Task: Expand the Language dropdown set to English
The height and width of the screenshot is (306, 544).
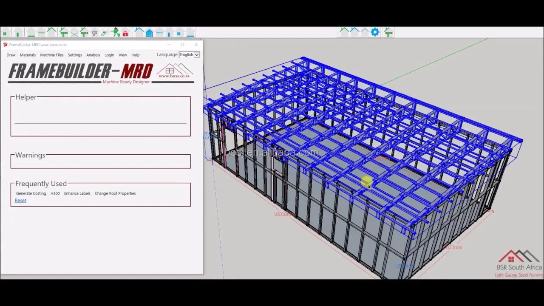Action: click(x=189, y=54)
